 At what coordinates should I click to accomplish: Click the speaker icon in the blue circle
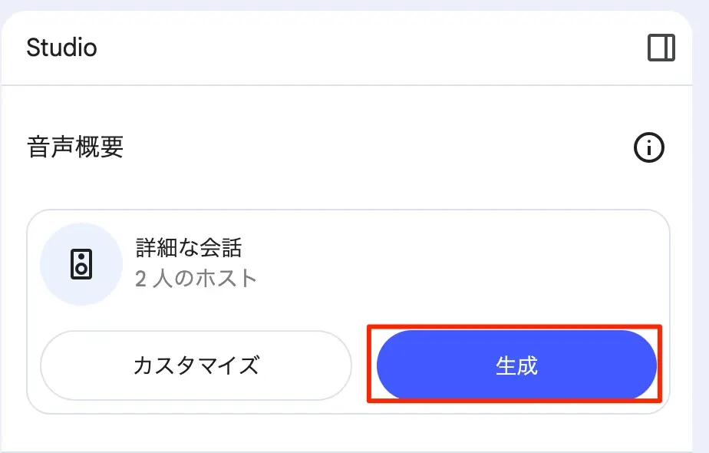click(81, 264)
